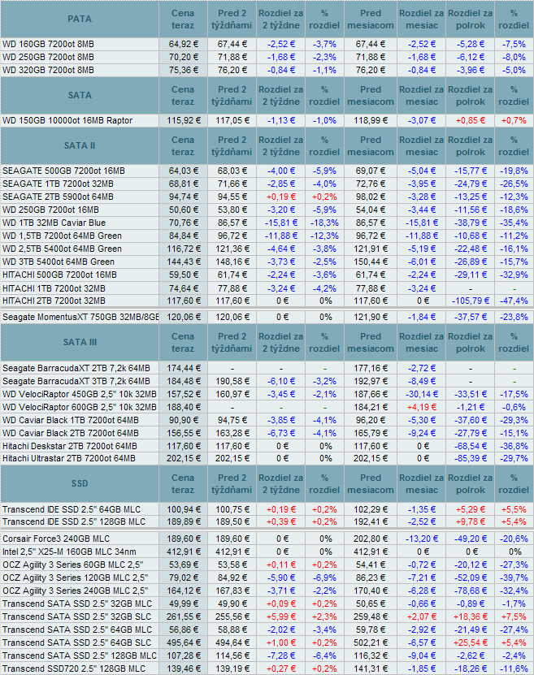Click -18,3% in the Caviar Blue row
Viewport: 534px width, 675px height.
(x=324, y=223)
